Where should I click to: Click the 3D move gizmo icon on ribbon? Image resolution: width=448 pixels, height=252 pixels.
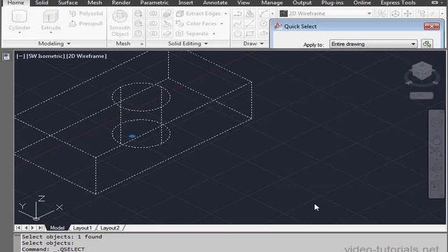pos(407,13)
